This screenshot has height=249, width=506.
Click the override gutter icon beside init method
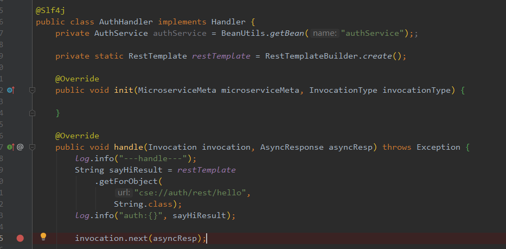11,91
